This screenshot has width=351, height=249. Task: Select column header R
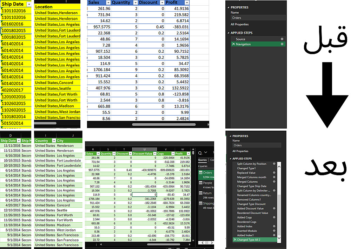pos(93,149)
